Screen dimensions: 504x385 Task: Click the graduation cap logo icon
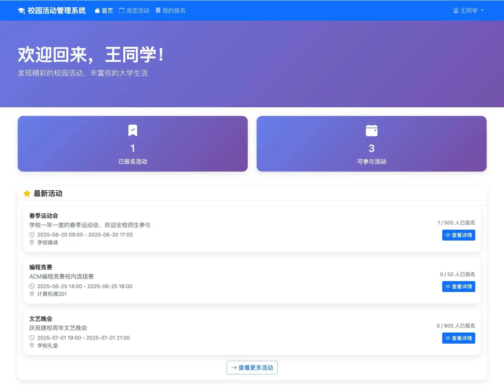[21, 10]
